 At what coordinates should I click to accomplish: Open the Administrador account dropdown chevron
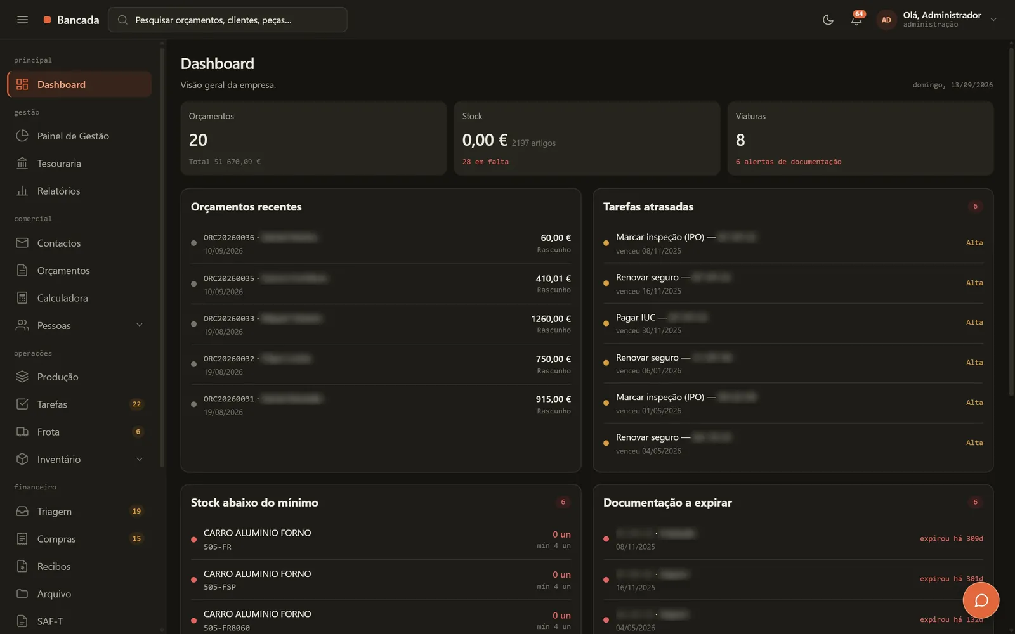click(993, 20)
